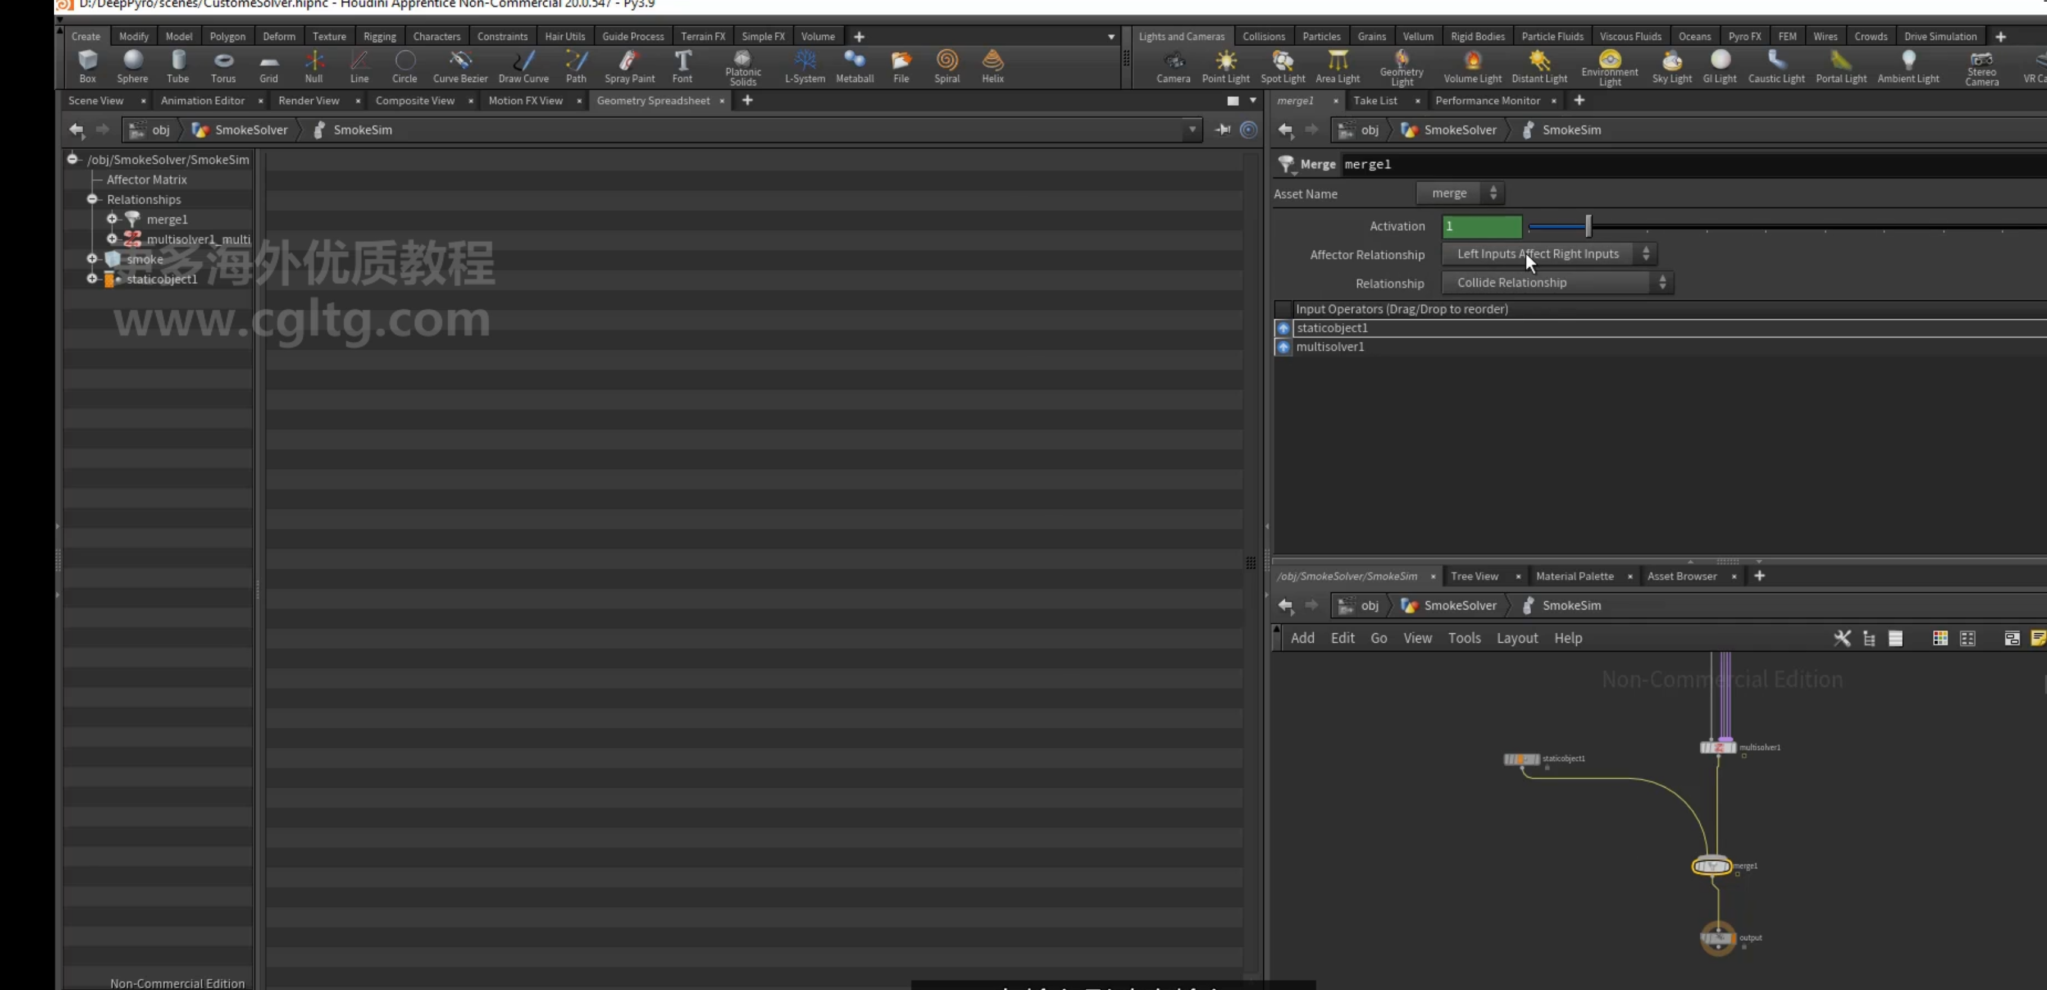Toggle multisolver1 input operator enable button
The image size is (2047, 990).
1282,347
